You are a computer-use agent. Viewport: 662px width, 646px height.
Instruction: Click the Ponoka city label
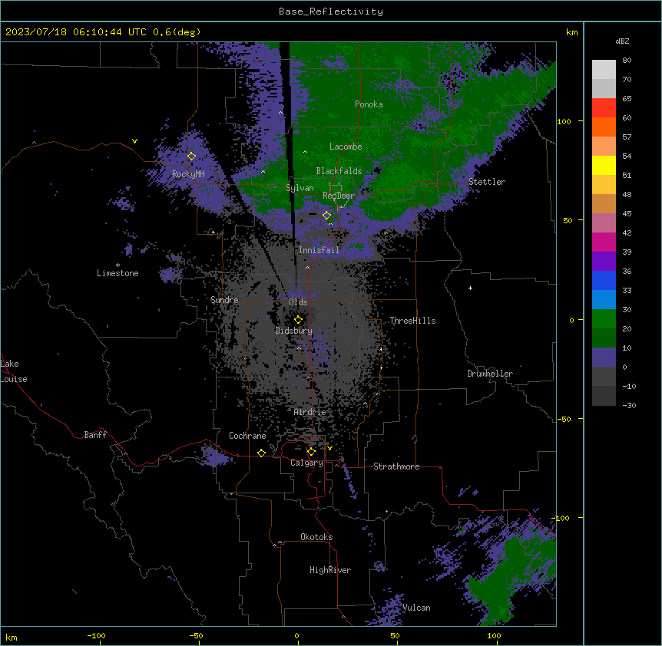click(369, 104)
